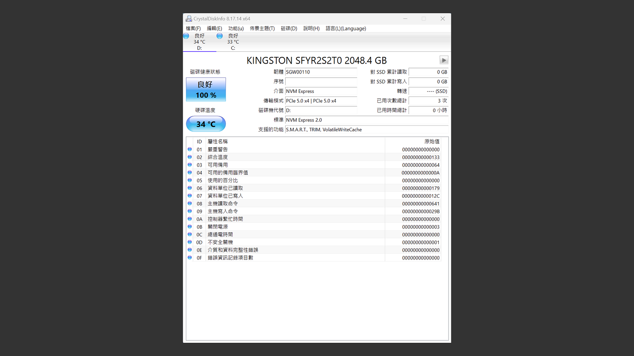Click the 韌體 SGW00110 firmware field
The width and height of the screenshot is (634, 356).
[321, 72]
